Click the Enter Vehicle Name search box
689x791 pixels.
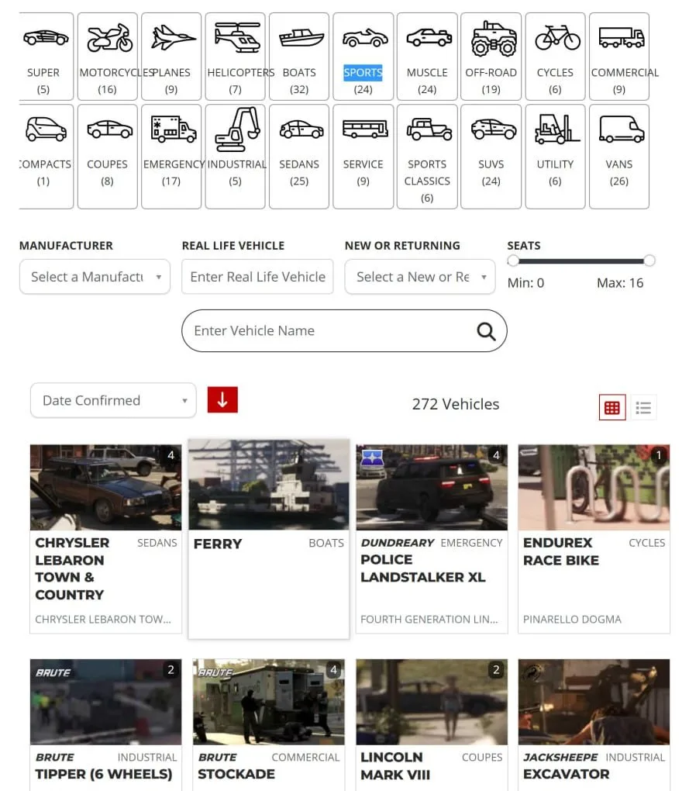pyautogui.click(x=344, y=331)
